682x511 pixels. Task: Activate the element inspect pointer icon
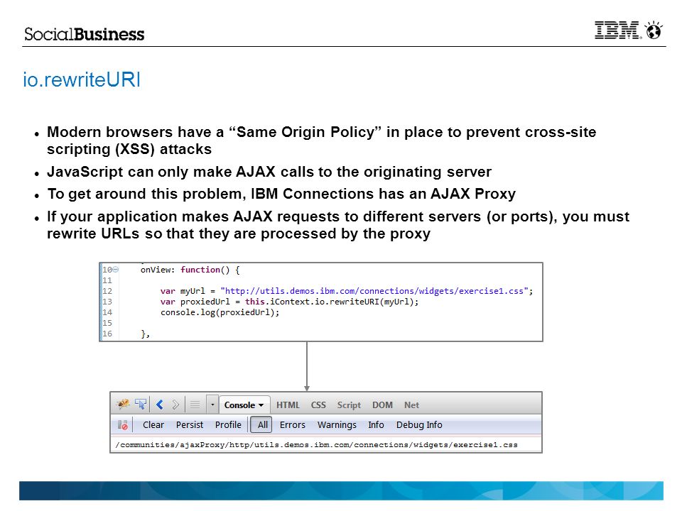pyautogui.click(x=141, y=404)
